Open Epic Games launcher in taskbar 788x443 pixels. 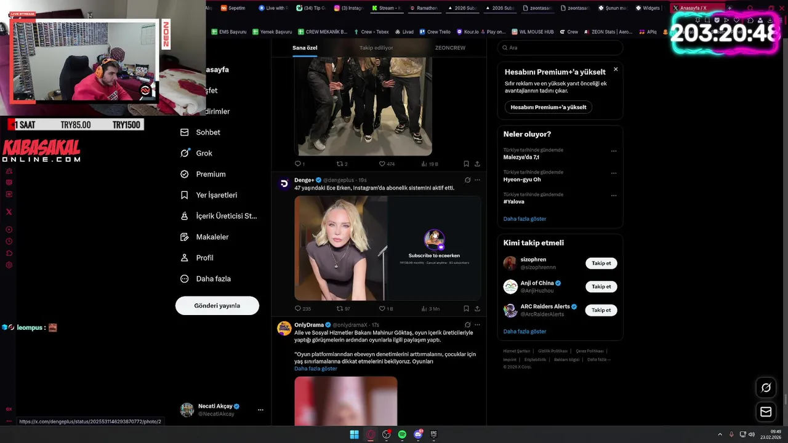pyautogui.click(x=434, y=434)
